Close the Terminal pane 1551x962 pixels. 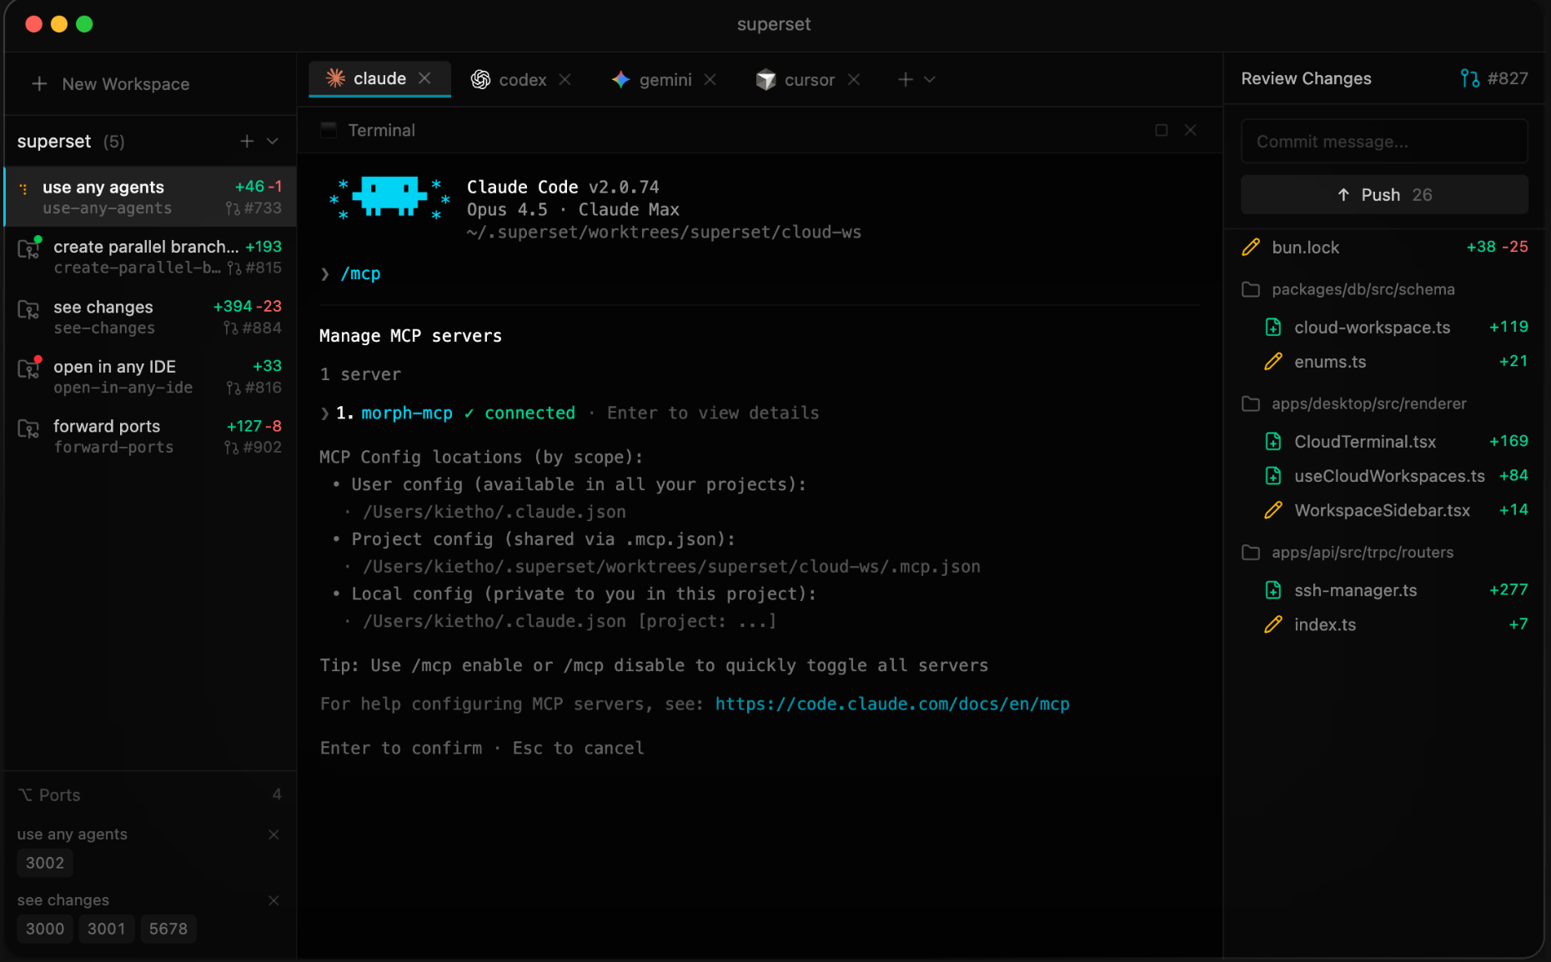click(x=1191, y=130)
